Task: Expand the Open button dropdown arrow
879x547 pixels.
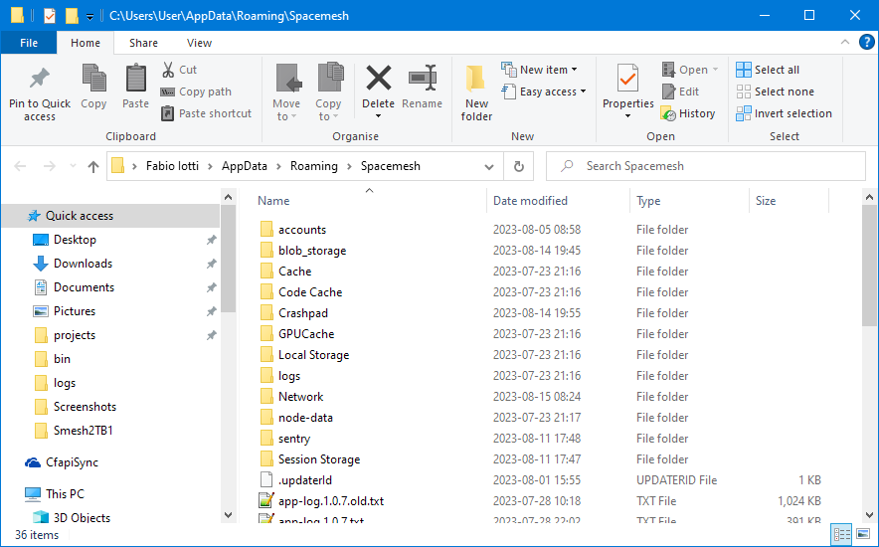Action: pos(715,70)
